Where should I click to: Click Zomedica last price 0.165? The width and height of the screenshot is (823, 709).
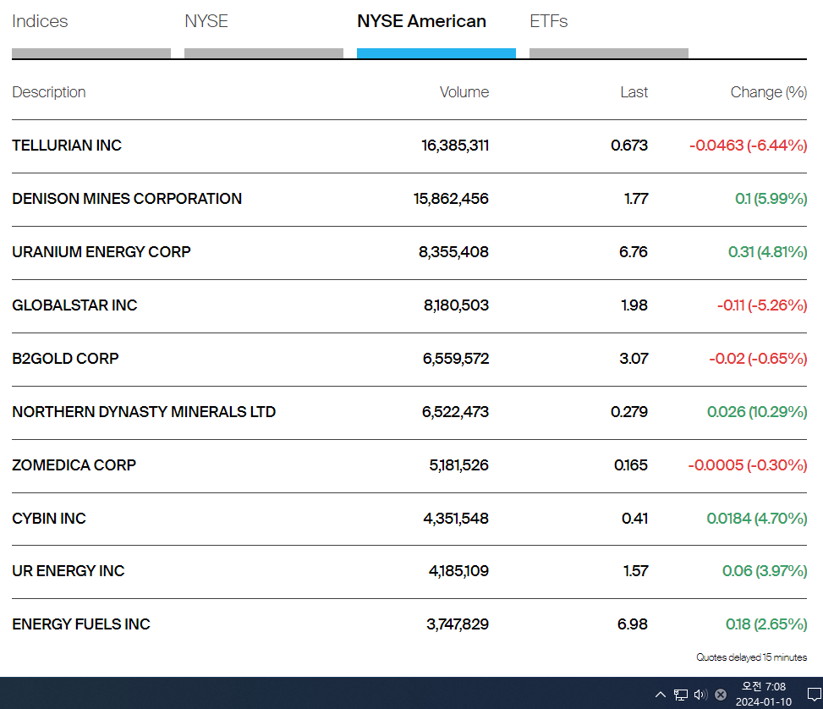tap(631, 465)
